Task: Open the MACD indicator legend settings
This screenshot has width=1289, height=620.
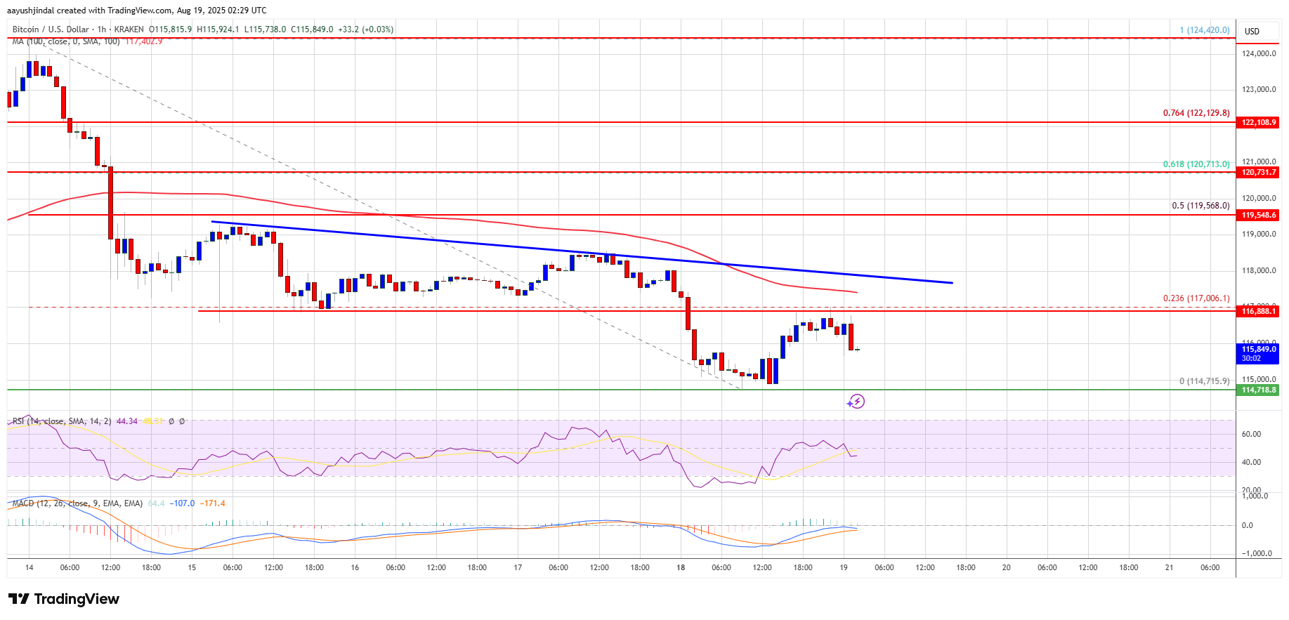Action: coord(77,503)
